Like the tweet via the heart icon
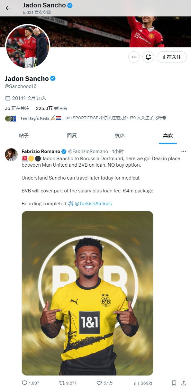The image size is (191, 389). click(x=99, y=383)
